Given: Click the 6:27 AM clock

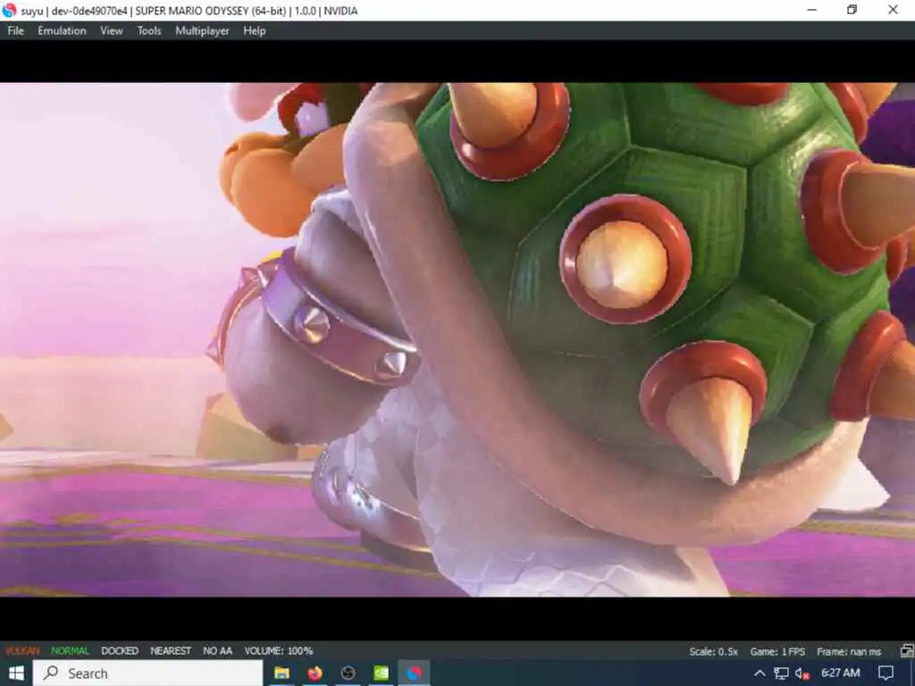Looking at the screenshot, I should pos(840,673).
